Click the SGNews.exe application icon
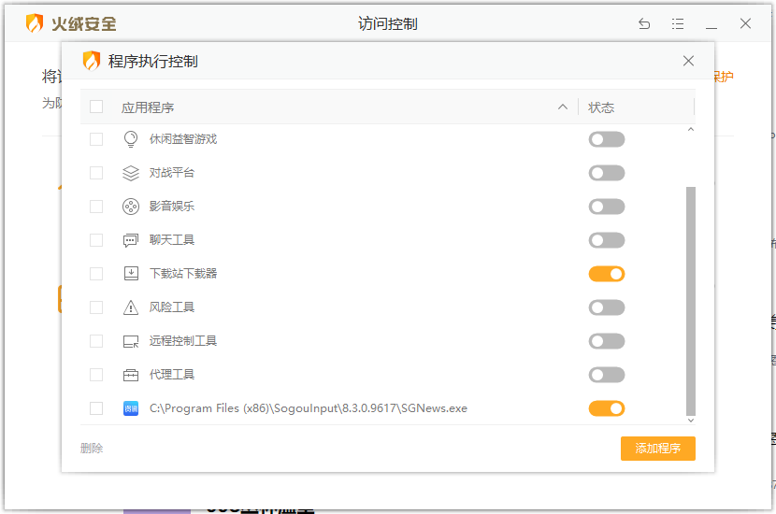The image size is (776, 514). pos(131,408)
